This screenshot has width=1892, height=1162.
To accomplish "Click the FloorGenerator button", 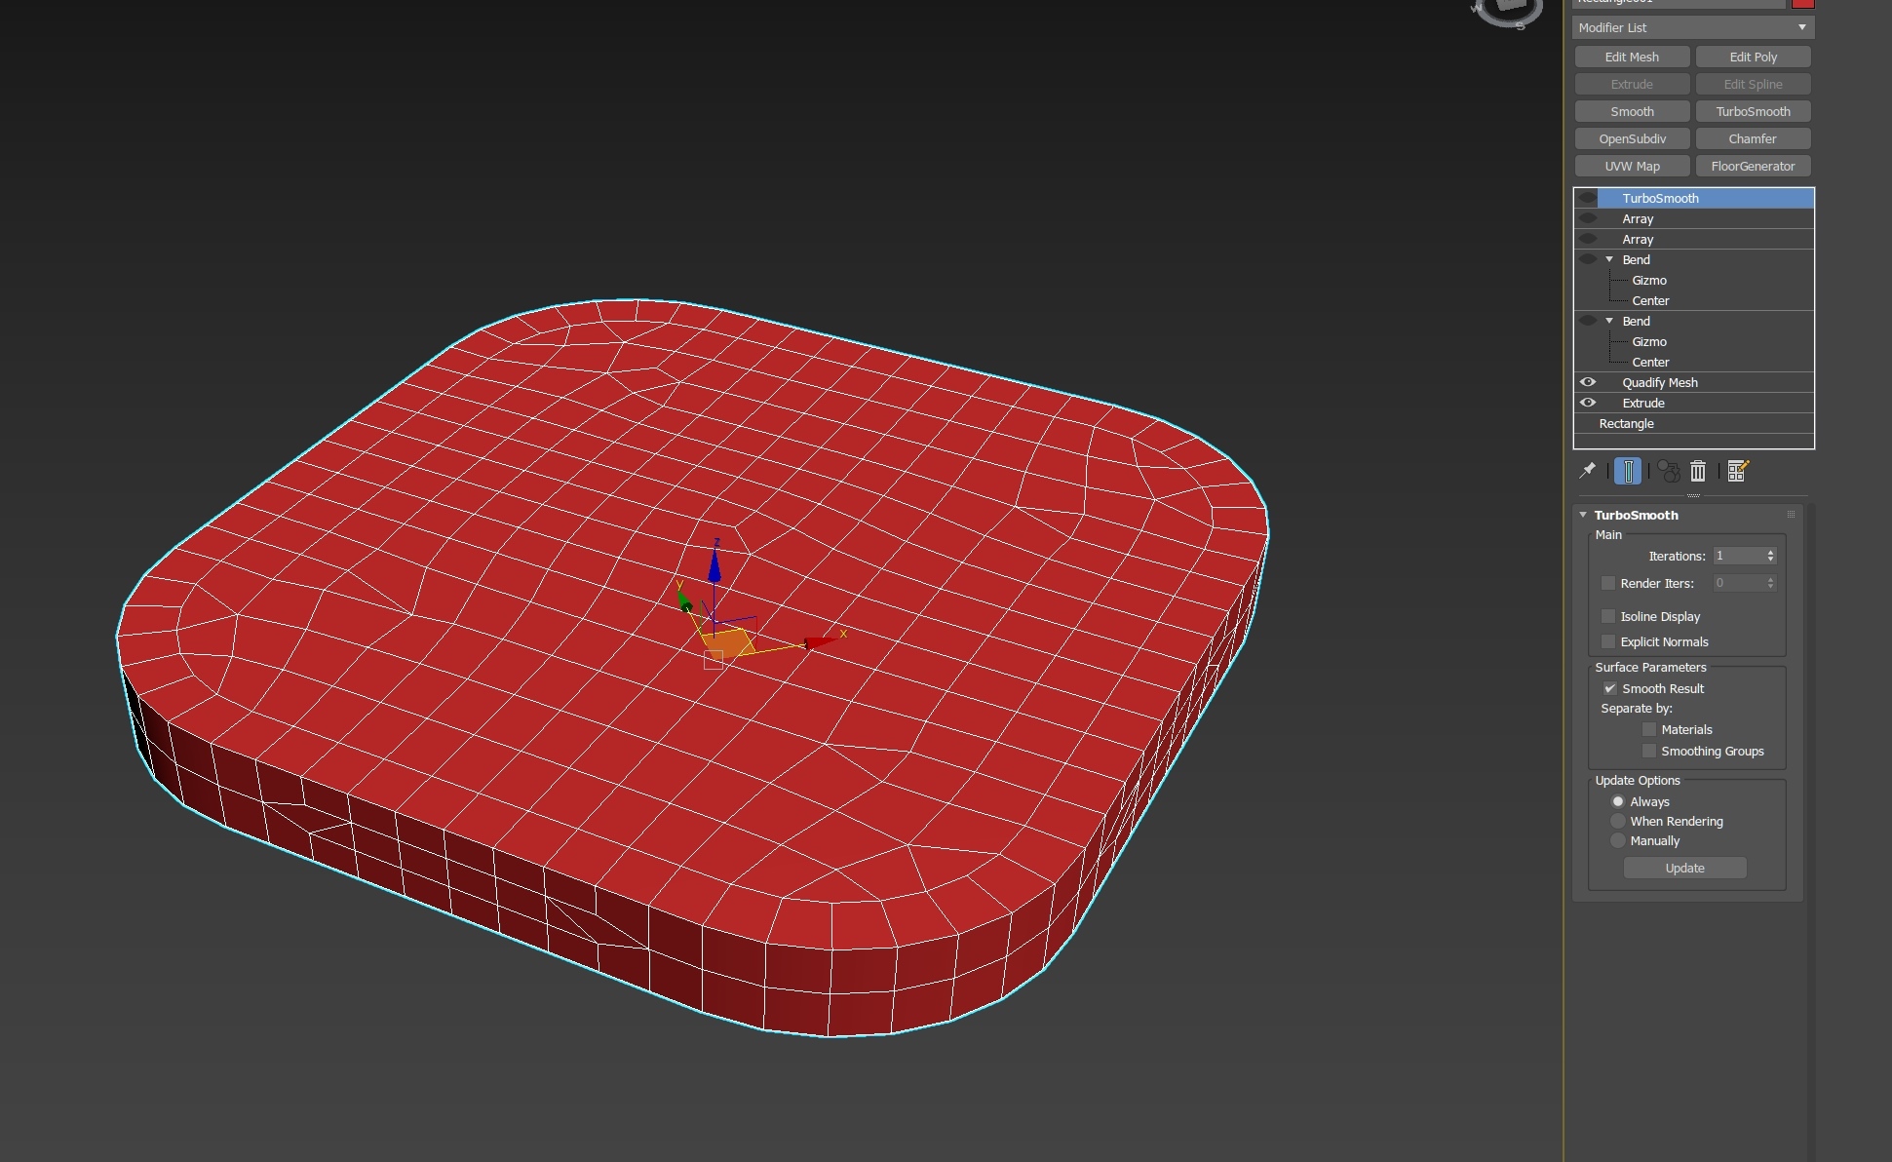I will click(1753, 166).
